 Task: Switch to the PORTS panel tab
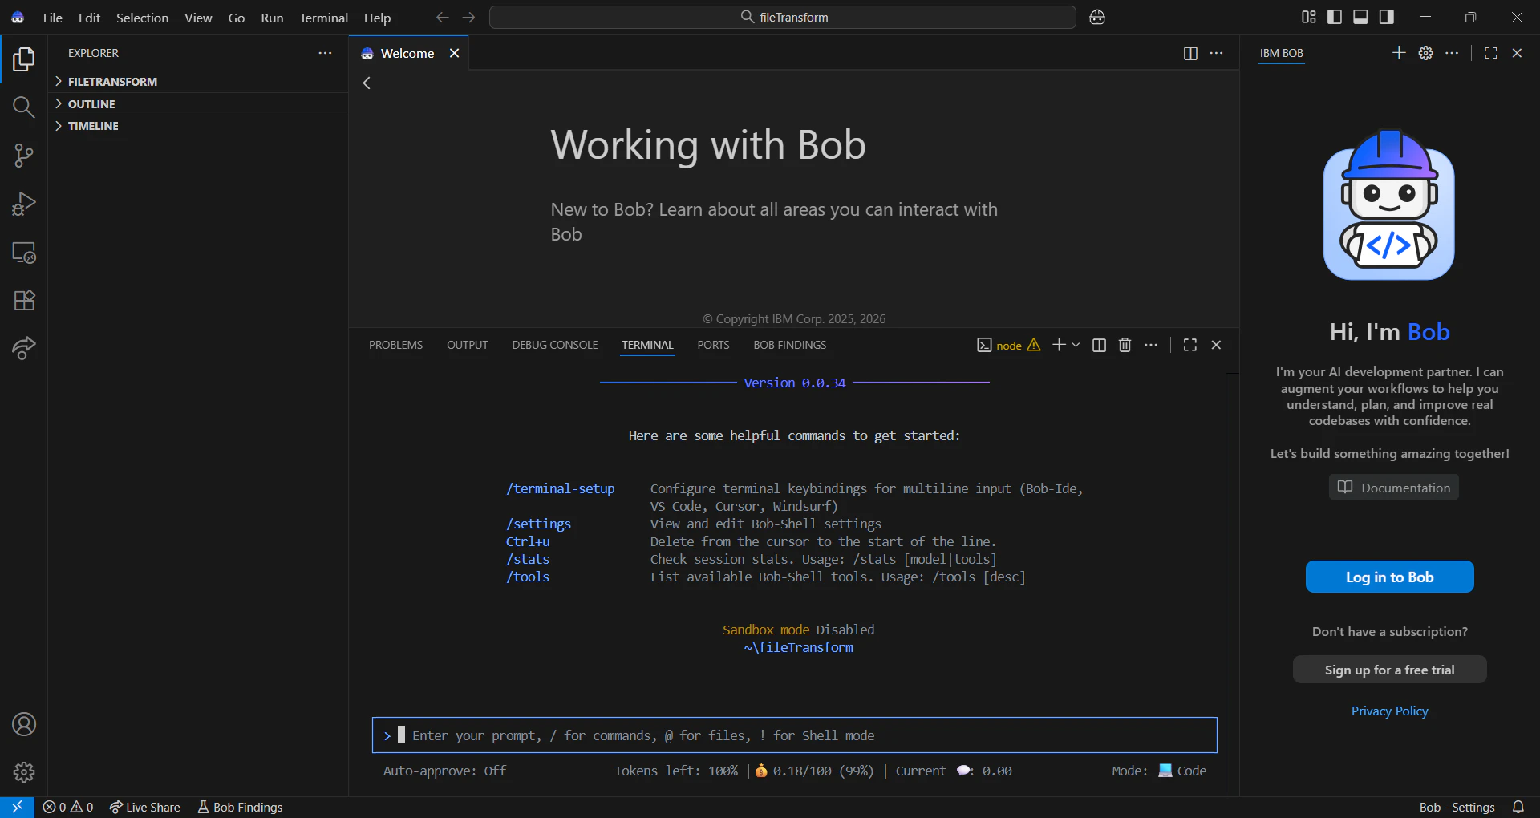coord(713,345)
